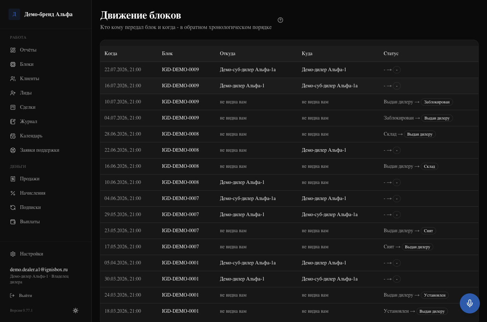The image size is (487, 322).
Task: Click IGD-DEMO-0009 in the 16.07.2026 row
Action: (x=180, y=86)
